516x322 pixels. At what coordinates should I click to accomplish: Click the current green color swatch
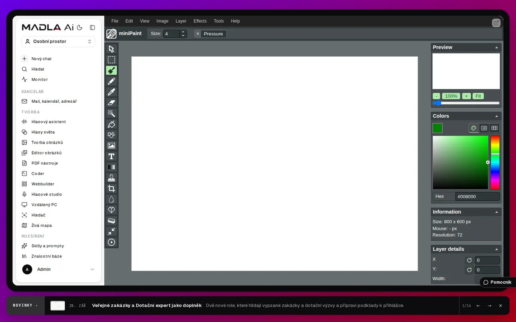(437, 128)
